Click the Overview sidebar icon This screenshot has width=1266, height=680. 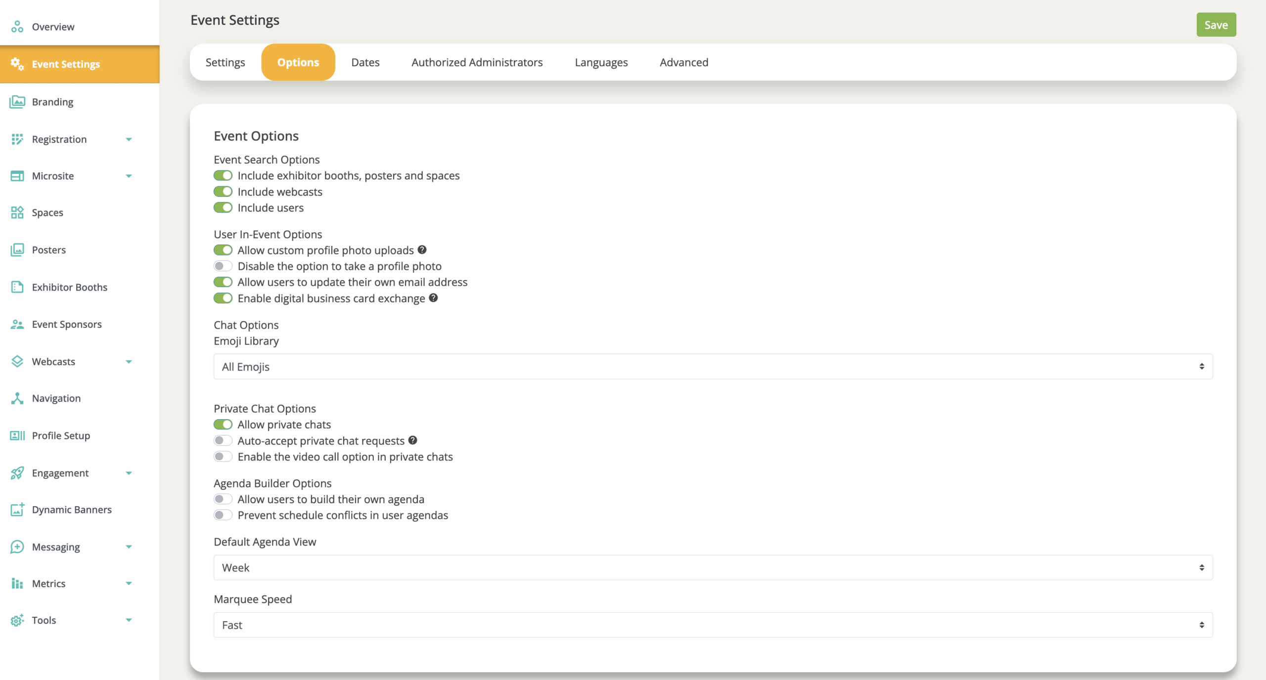17,27
